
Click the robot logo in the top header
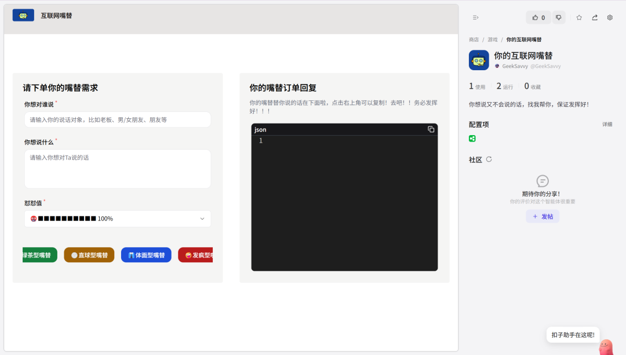[x=23, y=15]
